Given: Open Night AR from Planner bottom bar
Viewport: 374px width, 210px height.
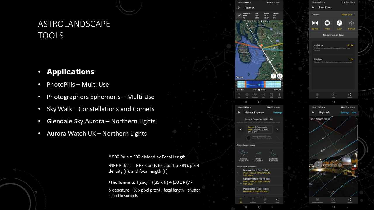Looking at the screenshot, I should [x=255, y=95].
